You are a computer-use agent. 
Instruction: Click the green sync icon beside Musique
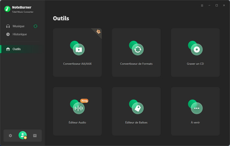click(x=35, y=26)
